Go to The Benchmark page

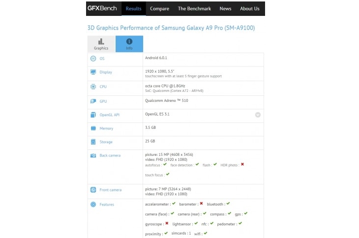pos(194,8)
